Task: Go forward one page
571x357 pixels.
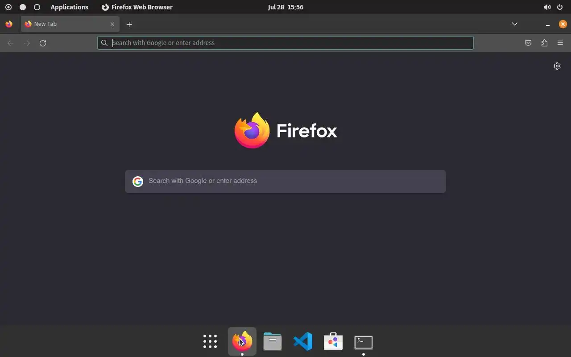Action: [x=27, y=43]
